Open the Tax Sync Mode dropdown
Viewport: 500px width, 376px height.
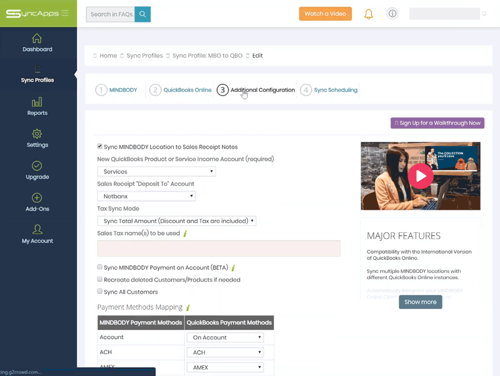point(177,221)
